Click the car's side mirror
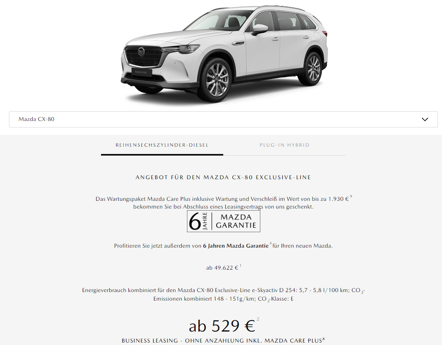This screenshot has width=442, height=345. click(x=259, y=29)
